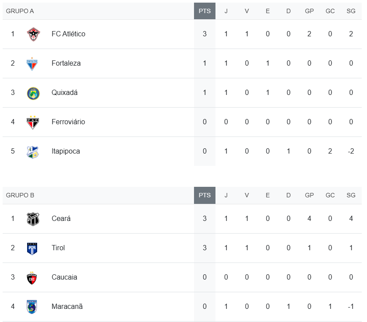Image resolution: width=367 pixels, height=322 pixels.
Task: Click the Ceará team crest
Action: 33,219
